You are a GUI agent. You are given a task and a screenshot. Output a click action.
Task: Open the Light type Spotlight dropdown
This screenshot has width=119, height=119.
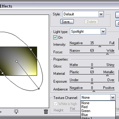tap(88, 31)
